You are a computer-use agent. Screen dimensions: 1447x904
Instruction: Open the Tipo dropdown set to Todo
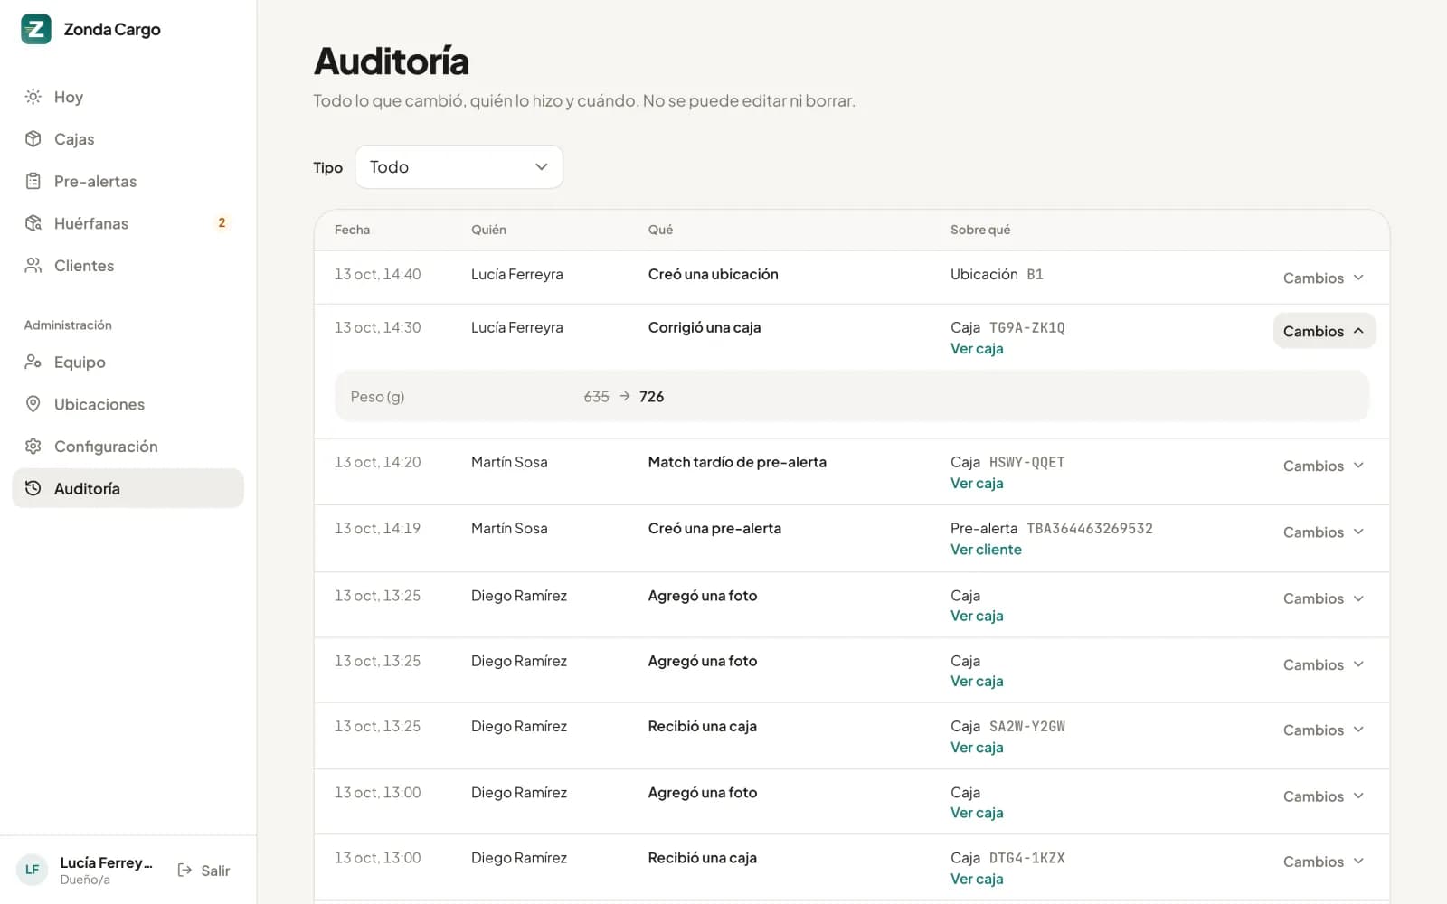pyautogui.click(x=459, y=167)
